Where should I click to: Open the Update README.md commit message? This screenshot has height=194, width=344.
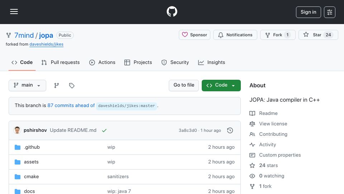tap(73, 130)
